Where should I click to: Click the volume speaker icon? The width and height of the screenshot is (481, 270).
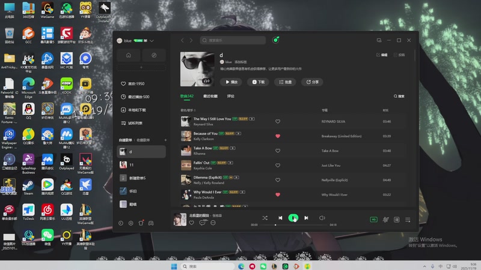click(322, 218)
